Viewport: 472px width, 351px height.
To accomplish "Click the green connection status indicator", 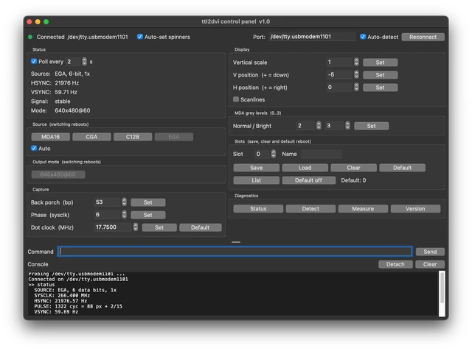I will coord(30,37).
